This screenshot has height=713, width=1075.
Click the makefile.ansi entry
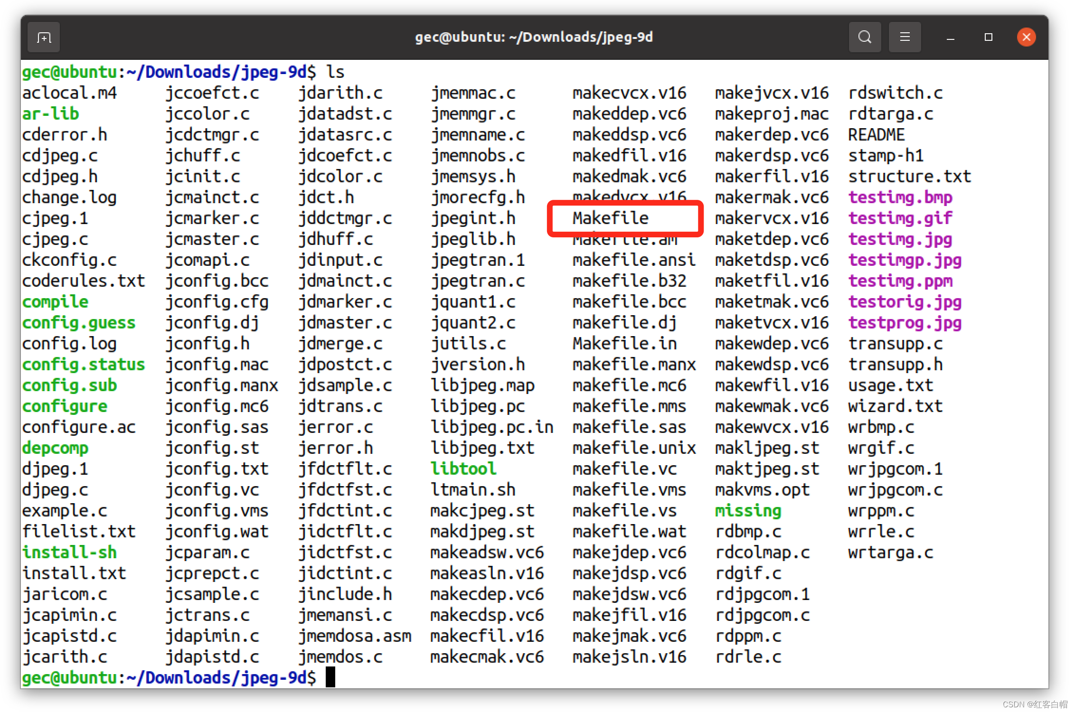[634, 260]
